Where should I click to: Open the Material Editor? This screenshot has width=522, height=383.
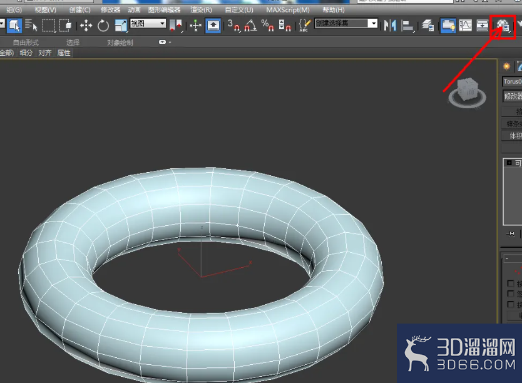[503, 26]
